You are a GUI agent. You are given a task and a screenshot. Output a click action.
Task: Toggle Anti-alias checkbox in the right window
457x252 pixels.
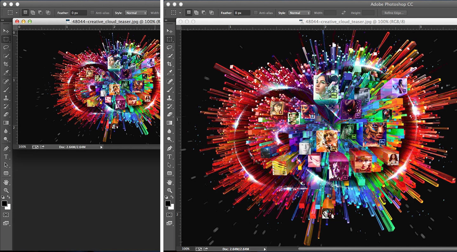256,13
